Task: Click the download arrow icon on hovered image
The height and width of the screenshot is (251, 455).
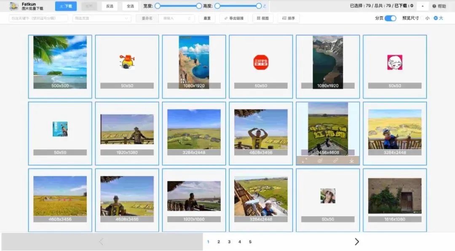Action: click(351, 160)
